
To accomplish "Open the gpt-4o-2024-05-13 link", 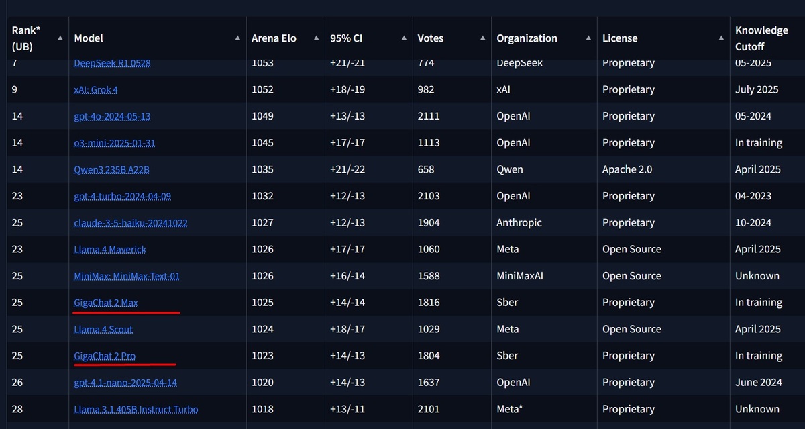I will pyautogui.click(x=112, y=116).
